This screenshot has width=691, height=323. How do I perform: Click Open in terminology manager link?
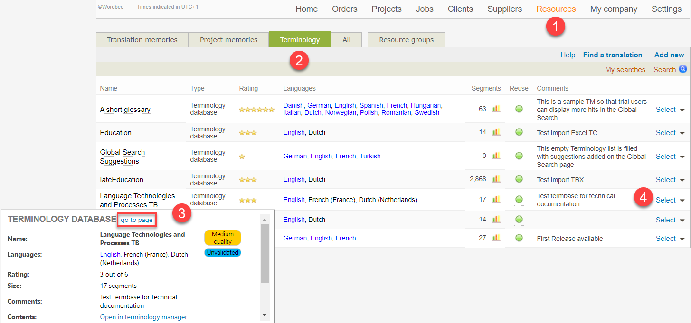click(x=143, y=317)
